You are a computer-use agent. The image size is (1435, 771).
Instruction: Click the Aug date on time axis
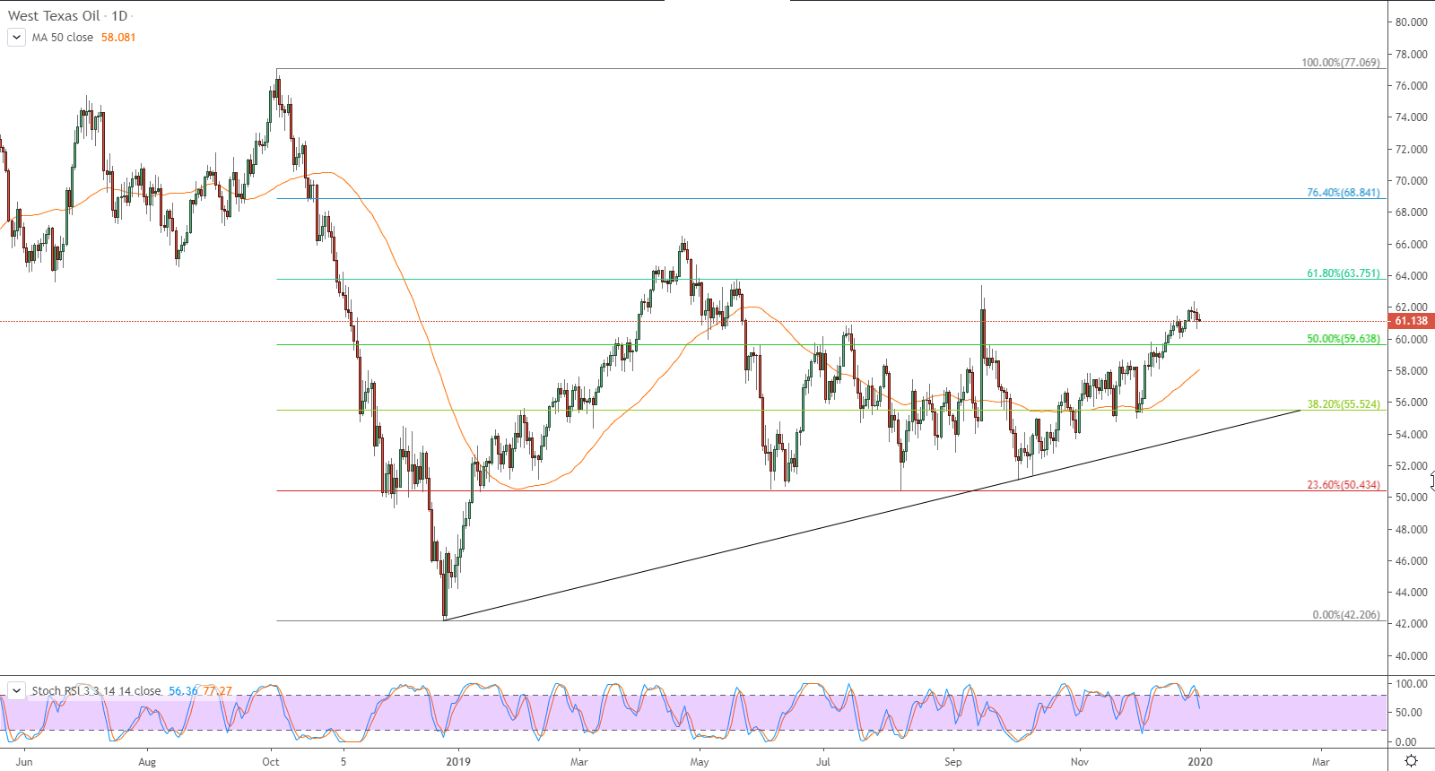(147, 762)
